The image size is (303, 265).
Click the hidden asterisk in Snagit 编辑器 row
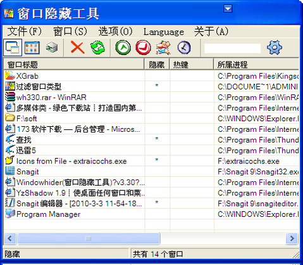pos(157,202)
